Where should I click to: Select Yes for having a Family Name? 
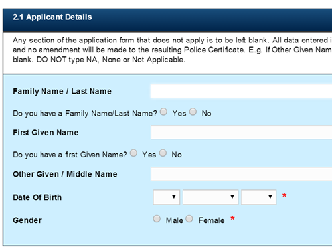tap(164, 112)
